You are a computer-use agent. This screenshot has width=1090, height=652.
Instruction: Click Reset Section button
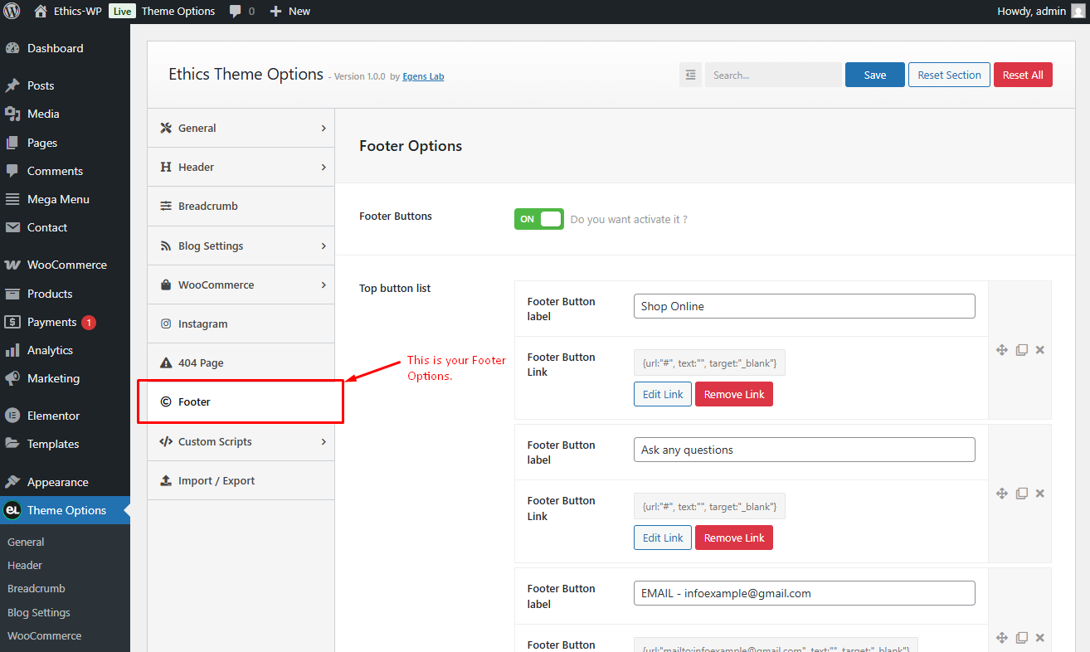point(950,75)
